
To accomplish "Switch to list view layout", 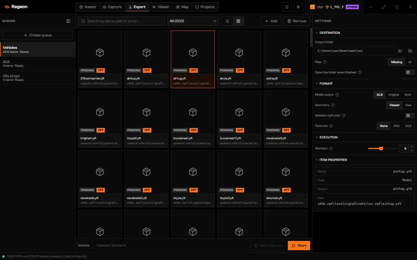I will coord(227,21).
